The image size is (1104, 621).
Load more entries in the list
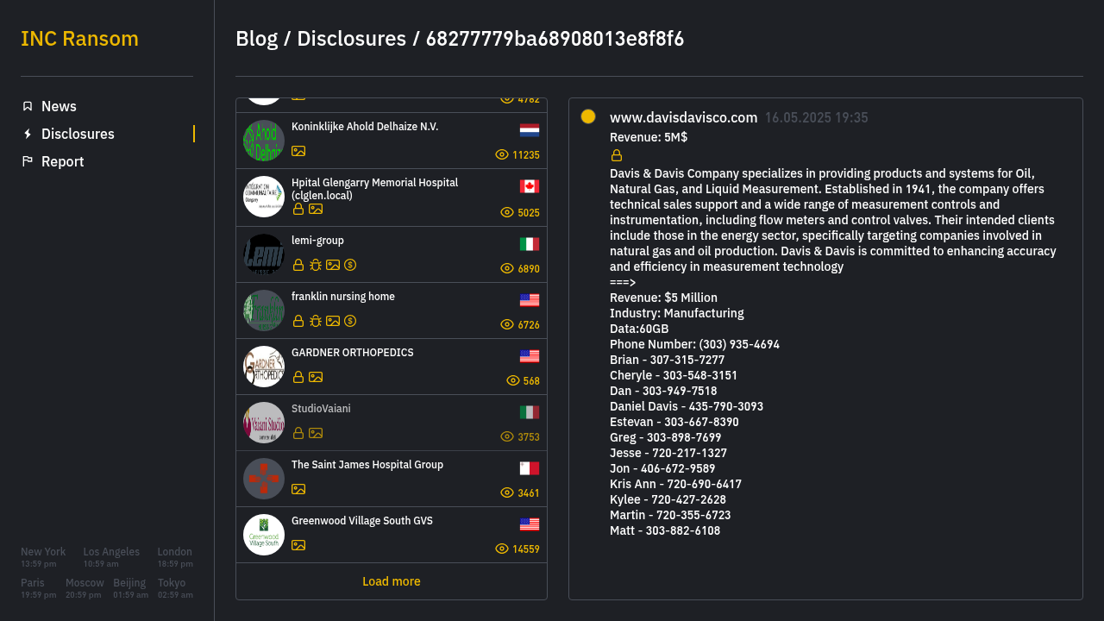(x=392, y=581)
